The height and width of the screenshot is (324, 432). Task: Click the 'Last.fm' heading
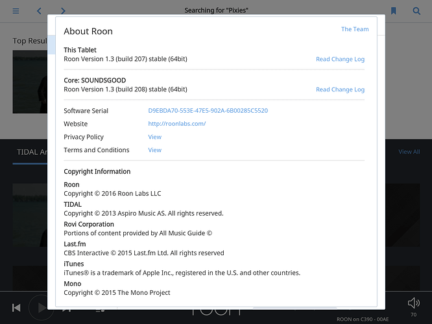tap(75, 244)
